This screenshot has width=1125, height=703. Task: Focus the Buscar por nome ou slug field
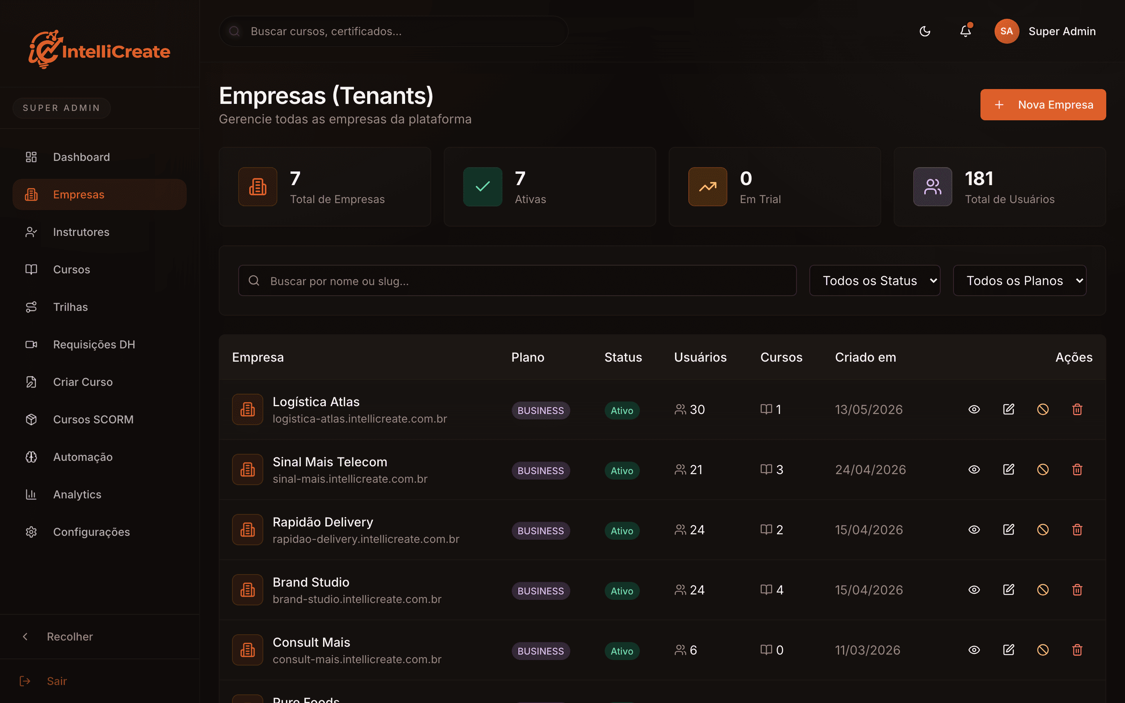tap(517, 280)
